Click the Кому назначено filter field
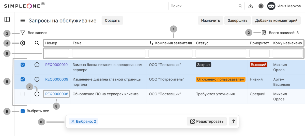 pos(287,53)
